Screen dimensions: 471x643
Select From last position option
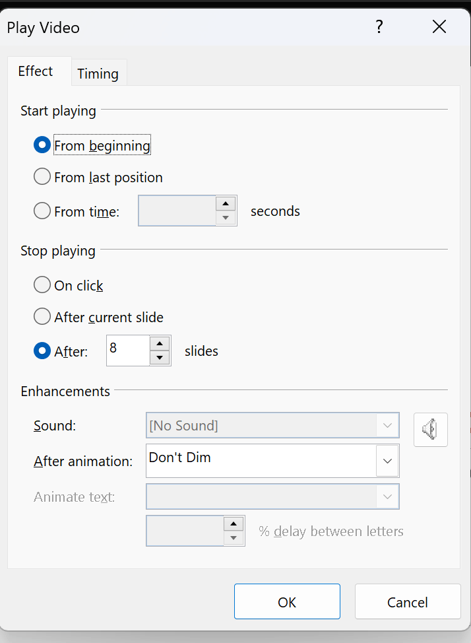[42, 177]
